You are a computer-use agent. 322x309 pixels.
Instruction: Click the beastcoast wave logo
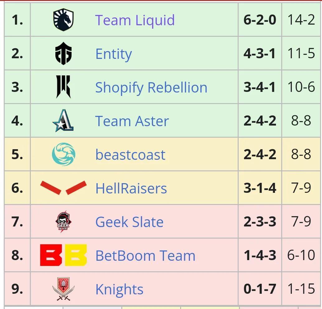tap(63, 154)
